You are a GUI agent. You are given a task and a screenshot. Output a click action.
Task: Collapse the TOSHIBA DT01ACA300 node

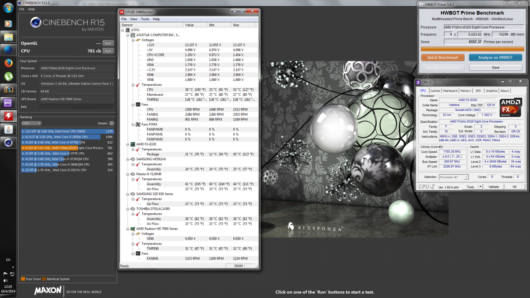pyautogui.click(x=128, y=209)
